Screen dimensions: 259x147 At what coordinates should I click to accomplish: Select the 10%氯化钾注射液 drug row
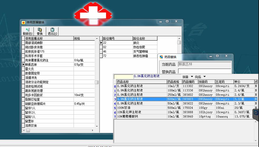(x=186, y=112)
